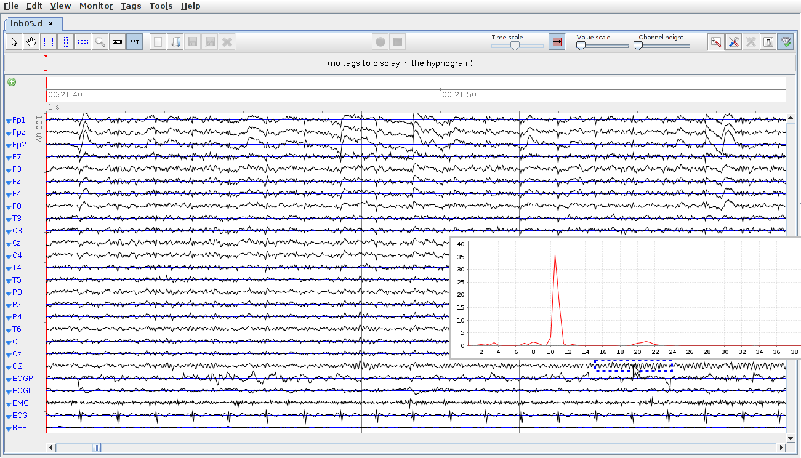Select the magnifying glass zoom tool
The height and width of the screenshot is (458, 801).
pyautogui.click(x=100, y=42)
